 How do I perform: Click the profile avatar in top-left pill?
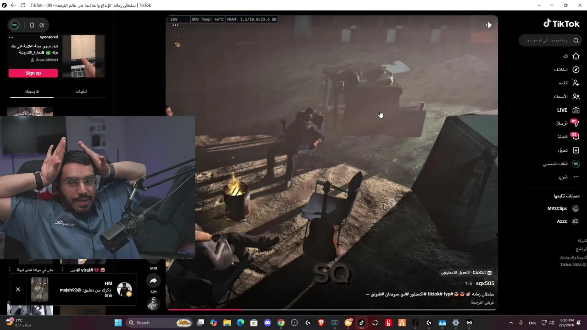pyautogui.click(x=15, y=25)
